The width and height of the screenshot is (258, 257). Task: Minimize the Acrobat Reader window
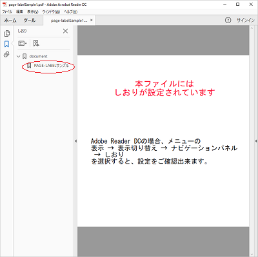(225, 5)
